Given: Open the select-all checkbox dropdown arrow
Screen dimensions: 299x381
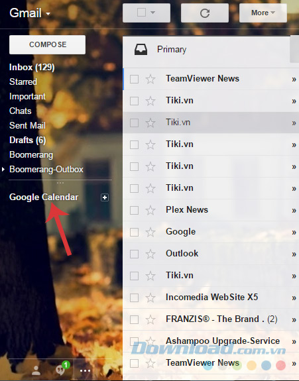Looking at the screenshot, I should (x=153, y=13).
